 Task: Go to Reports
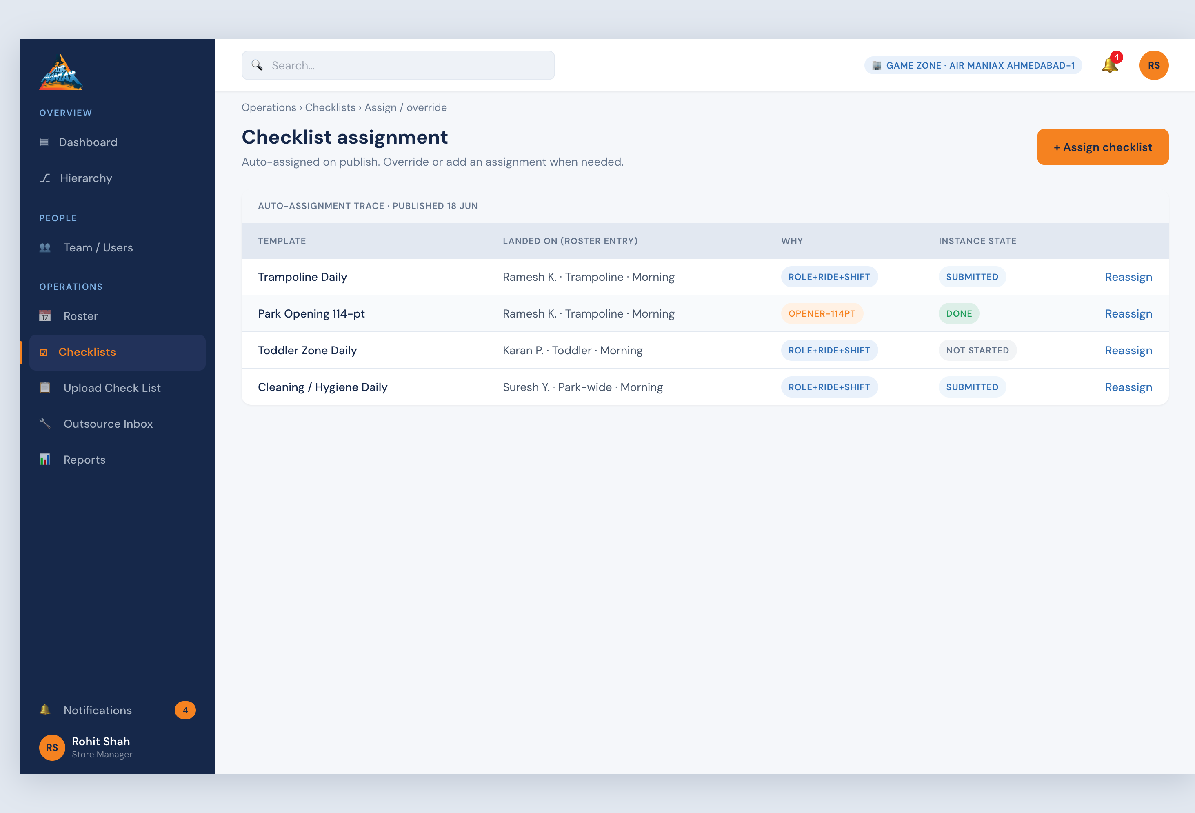tap(117, 460)
